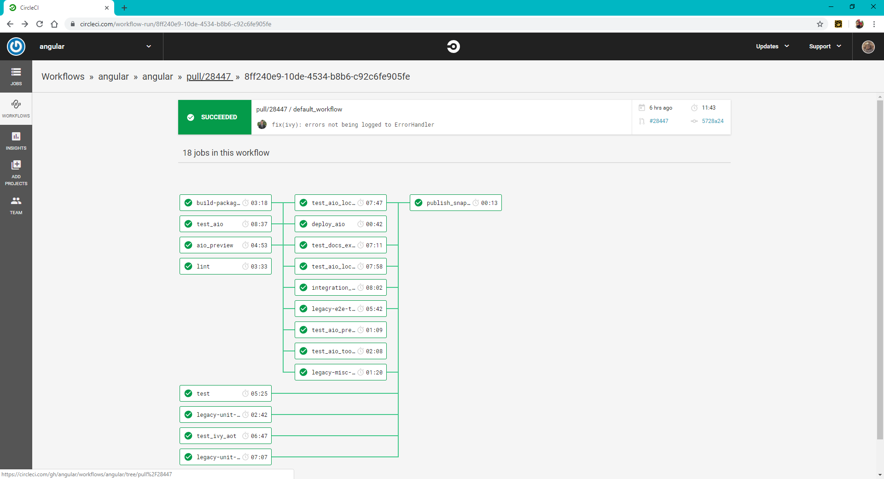The image size is (884, 479).
Task: Click the Workflows breadcrumb link
Action: tap(63, 76)
